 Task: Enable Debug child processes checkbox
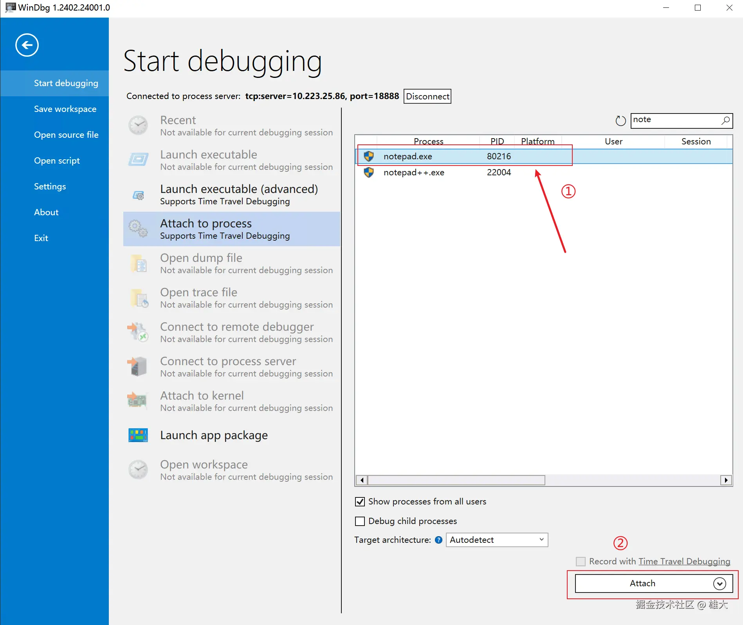pyautogui.click(x=360, y=521)
